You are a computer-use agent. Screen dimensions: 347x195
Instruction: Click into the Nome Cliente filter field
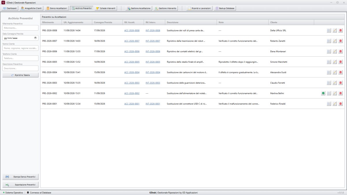20,48
